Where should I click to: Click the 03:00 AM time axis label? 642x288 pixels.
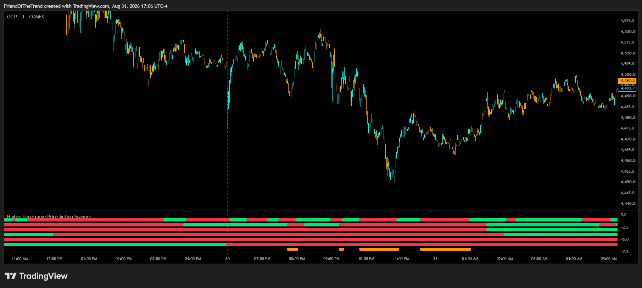[x=539, y=259]
